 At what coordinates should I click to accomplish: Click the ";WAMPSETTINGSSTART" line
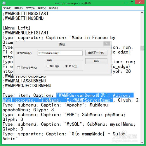click(26, 13)
